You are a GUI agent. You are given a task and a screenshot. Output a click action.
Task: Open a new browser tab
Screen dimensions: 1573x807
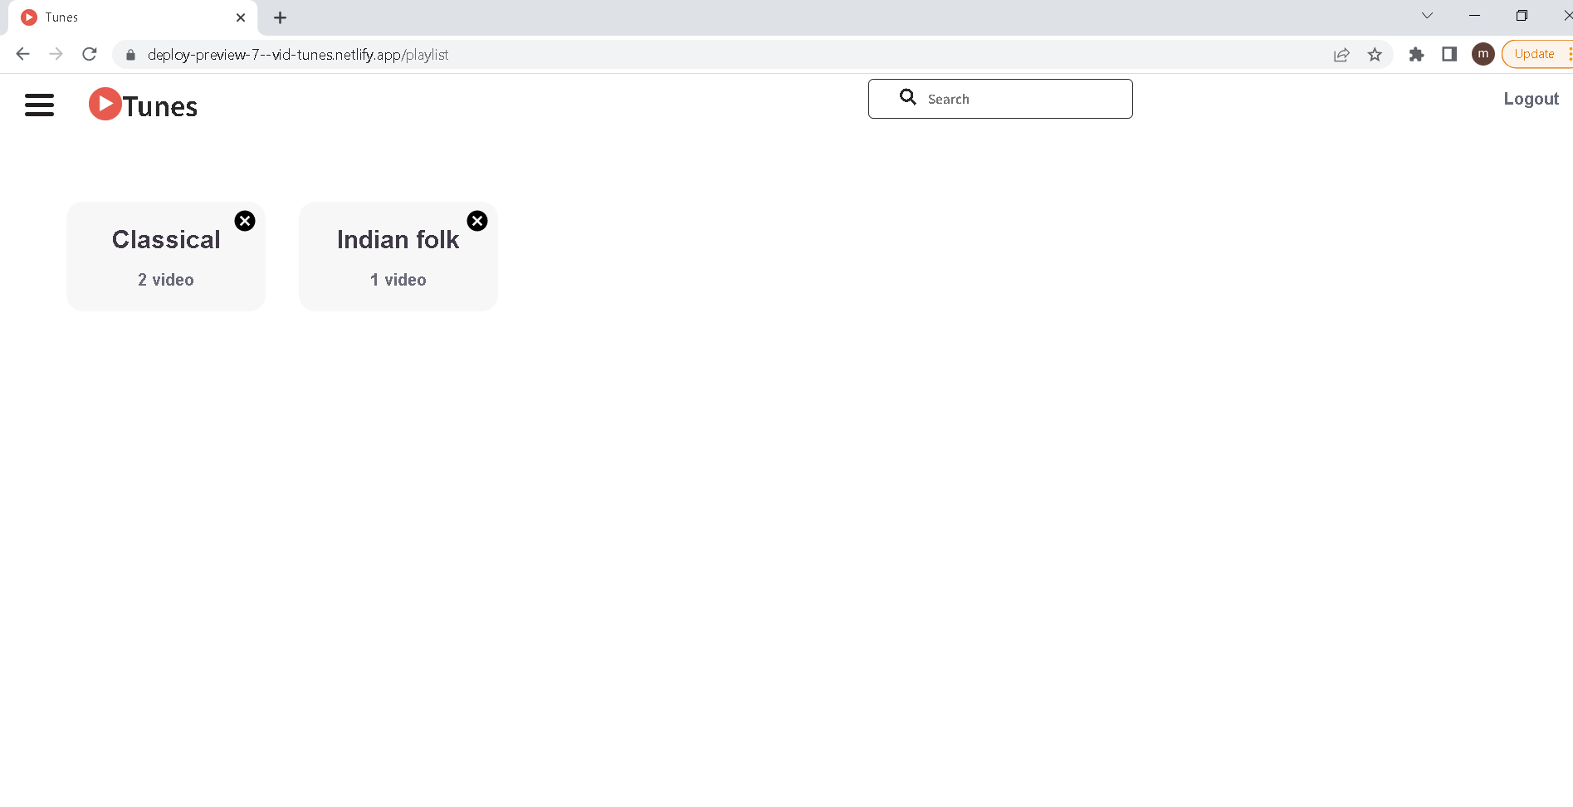click(280, 17)
